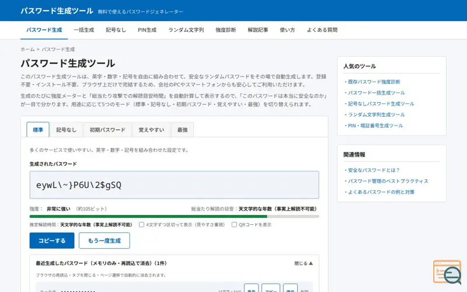
Task: Open 既存パスワード強度診断 sidebar link
Action: pos(374,82)
